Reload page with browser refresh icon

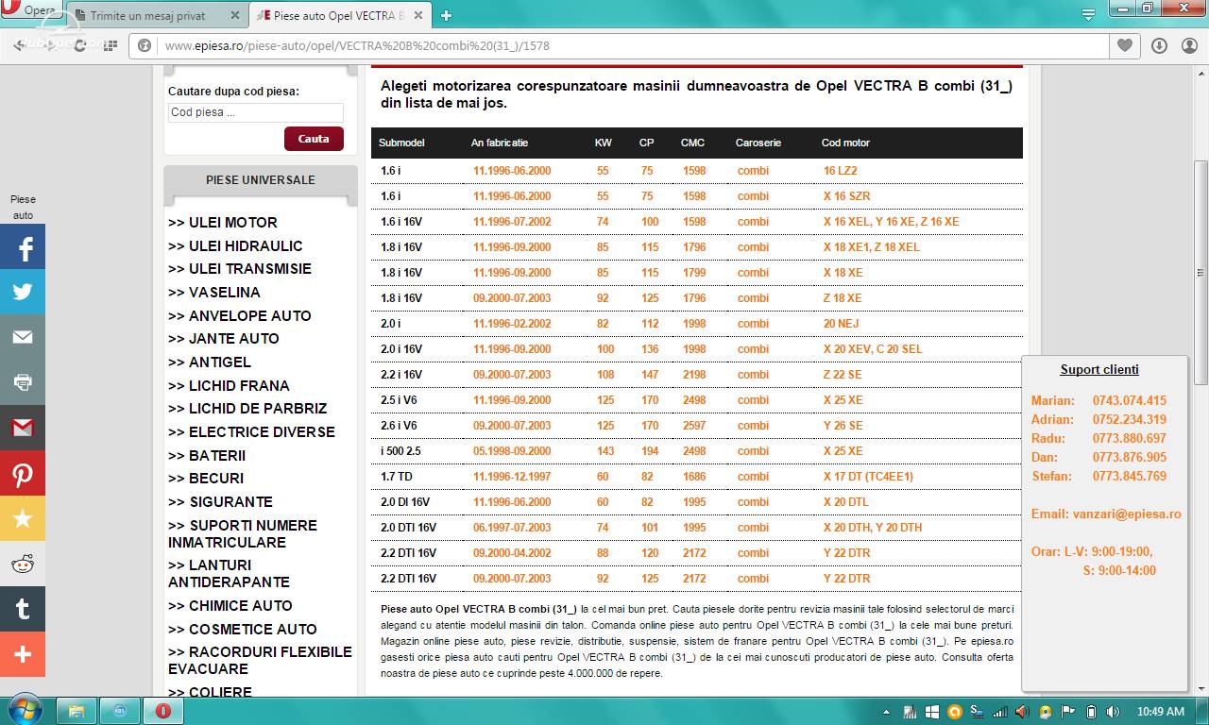click(x=79, y=45)
